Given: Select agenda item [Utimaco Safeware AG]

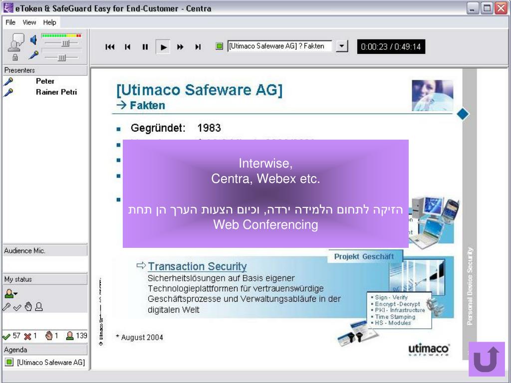Looking at the screenshot, I should 51,362.
